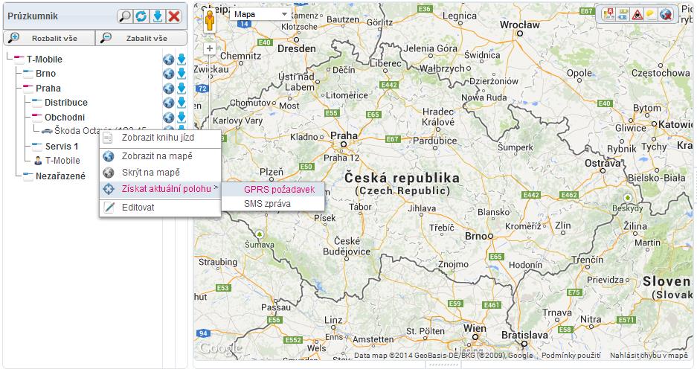Select the Praha tree label
The width and height of the screenshot is (697, 372).
48,88
